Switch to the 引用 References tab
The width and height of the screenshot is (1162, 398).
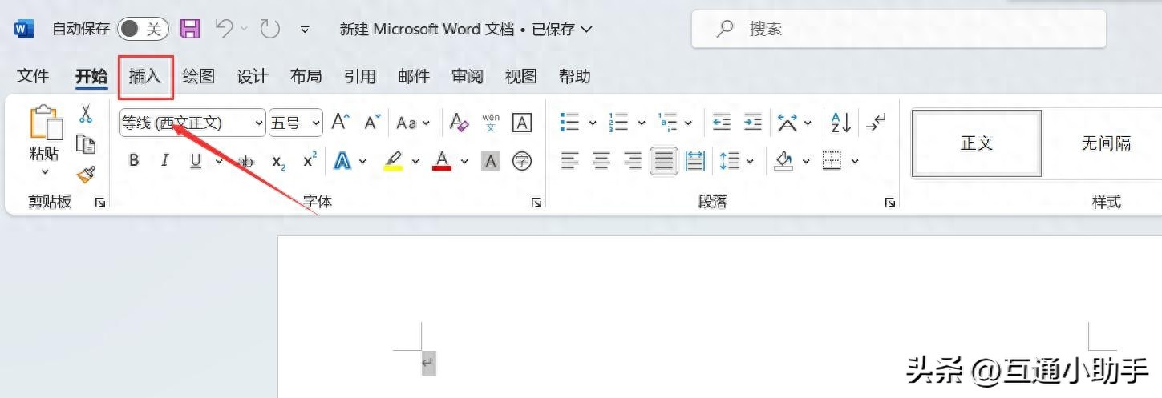pyautogui.click(x=360, y=76)
